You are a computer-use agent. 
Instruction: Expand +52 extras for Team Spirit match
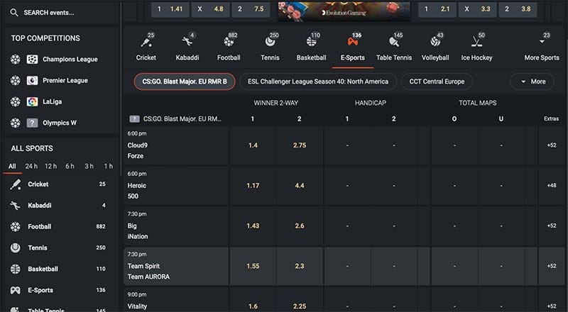click(552, 266)
